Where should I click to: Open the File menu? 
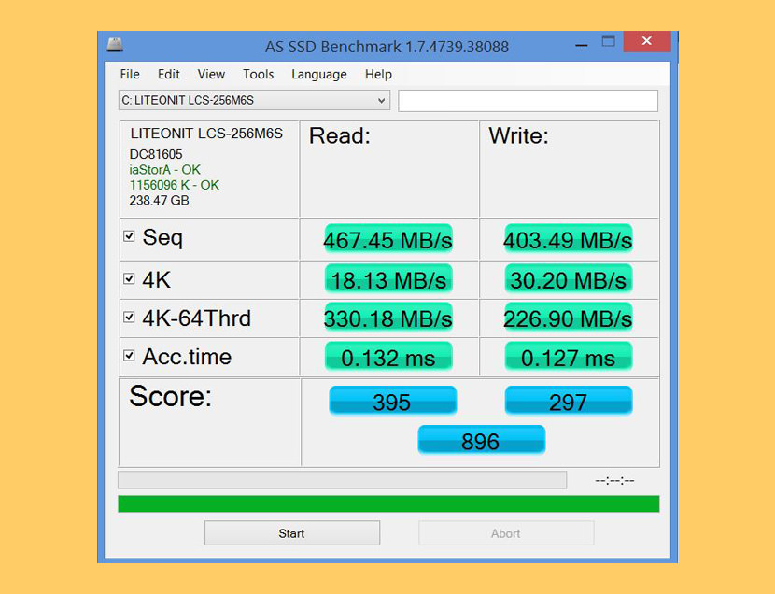pyautogui.click(x=130, y=74)
